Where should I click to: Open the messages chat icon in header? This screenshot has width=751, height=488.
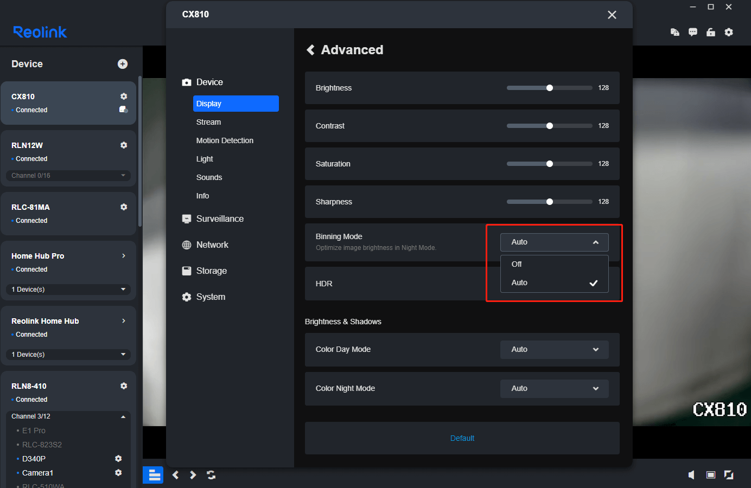click(x=693, y=32)
